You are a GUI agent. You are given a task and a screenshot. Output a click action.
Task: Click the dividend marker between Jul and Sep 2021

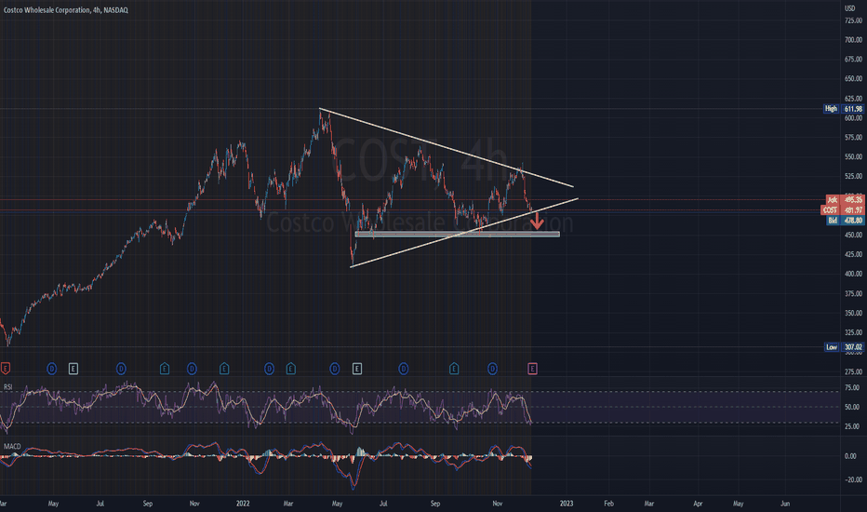coord(121,369)
